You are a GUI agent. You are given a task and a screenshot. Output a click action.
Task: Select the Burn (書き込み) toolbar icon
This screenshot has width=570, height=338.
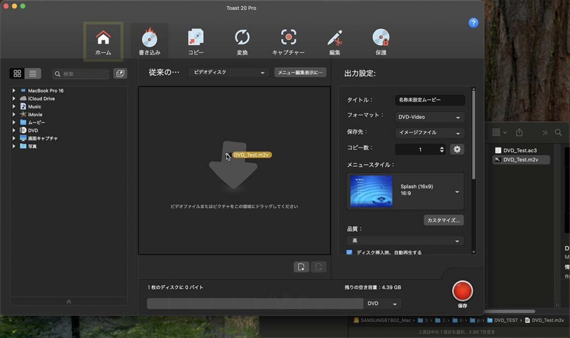149,42
